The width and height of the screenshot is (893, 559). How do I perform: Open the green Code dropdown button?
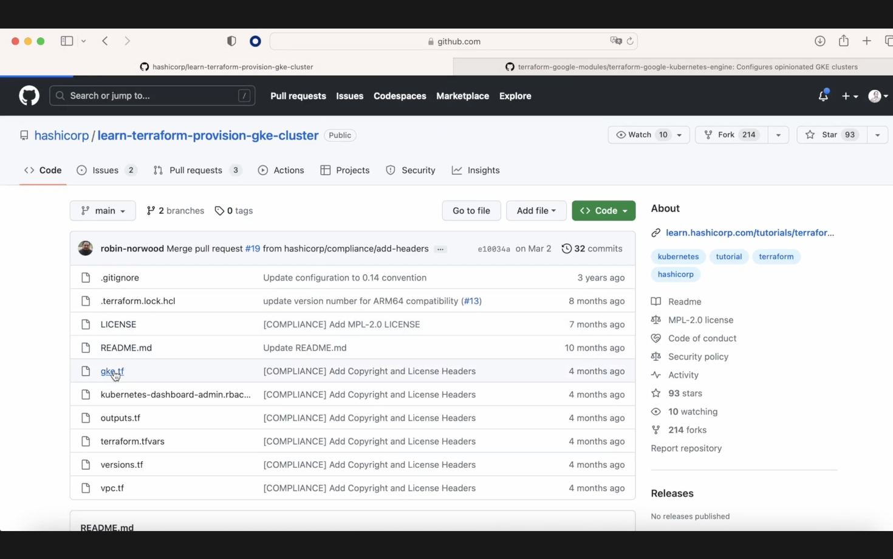click(603, 210)
